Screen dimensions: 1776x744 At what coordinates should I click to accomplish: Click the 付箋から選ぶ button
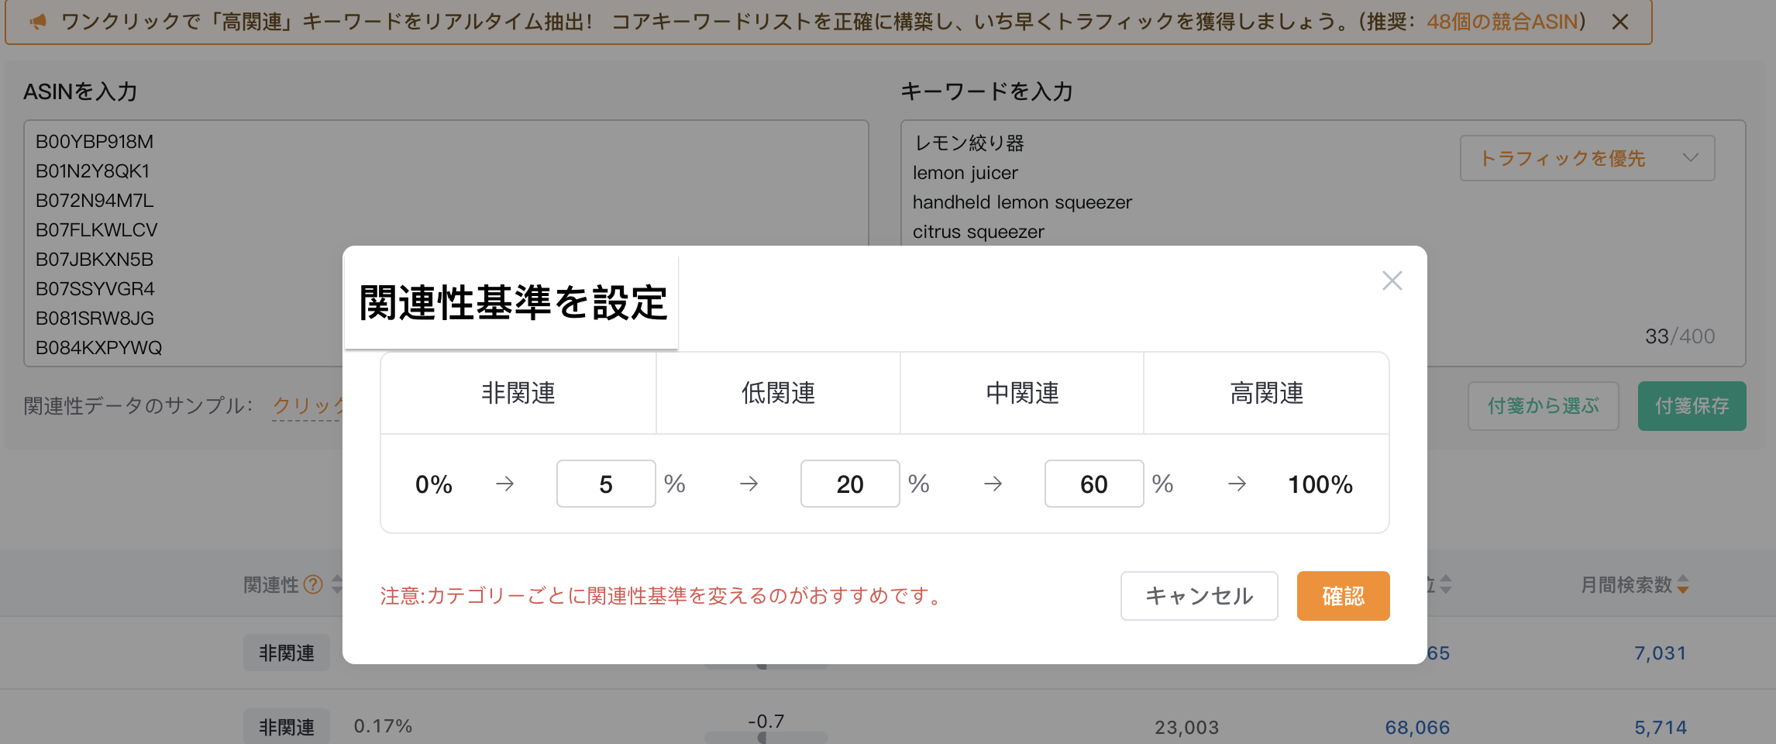pyautogui.click(x=1543, y=405)
